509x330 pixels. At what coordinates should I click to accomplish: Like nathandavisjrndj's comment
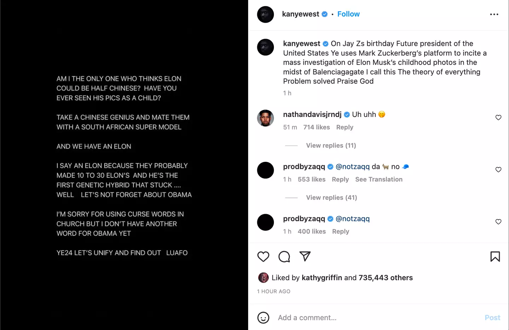(498, 118)
